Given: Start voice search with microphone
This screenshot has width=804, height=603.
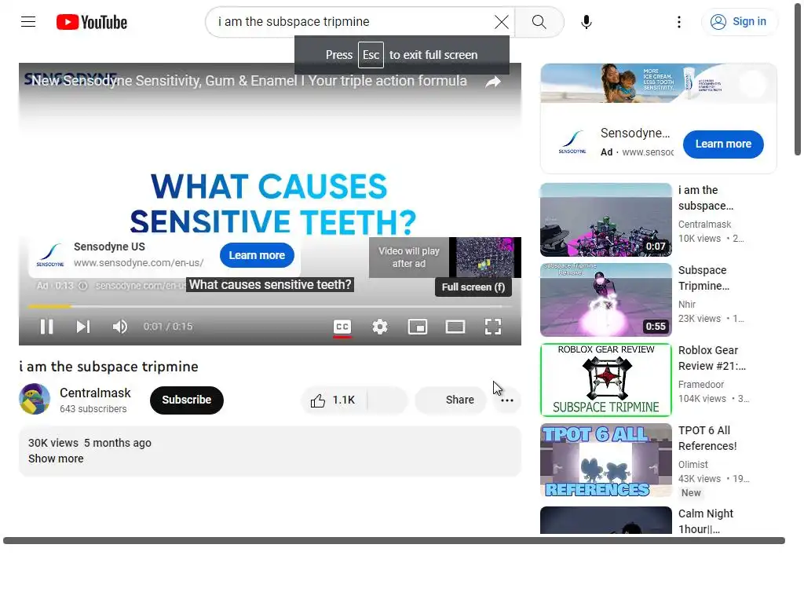Looking at the screenshot, I should [x=586, y=21].
